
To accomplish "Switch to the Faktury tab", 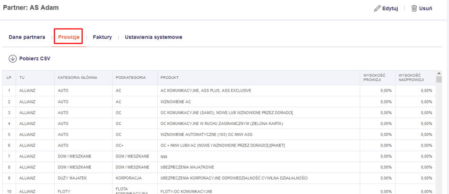I will (102, 37).
